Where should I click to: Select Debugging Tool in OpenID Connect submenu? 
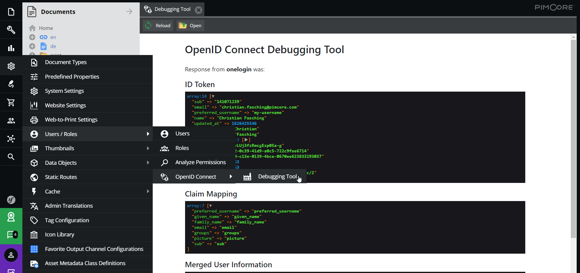(277, 177)
